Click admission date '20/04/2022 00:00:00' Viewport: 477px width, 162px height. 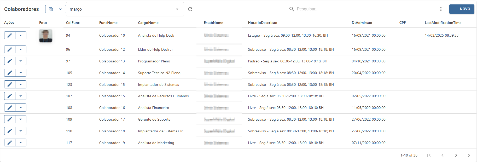point(368,73)
